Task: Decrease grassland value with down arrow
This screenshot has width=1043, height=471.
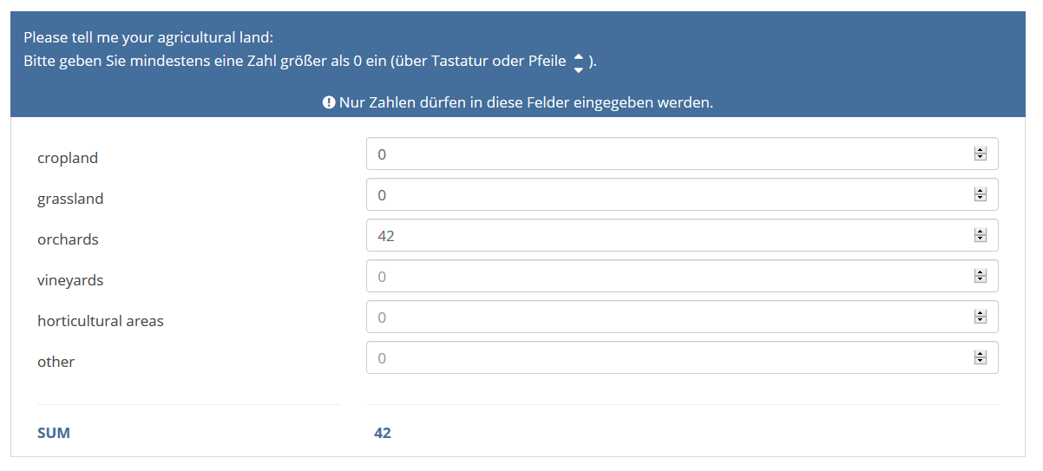Action: [x=981, y=199]
